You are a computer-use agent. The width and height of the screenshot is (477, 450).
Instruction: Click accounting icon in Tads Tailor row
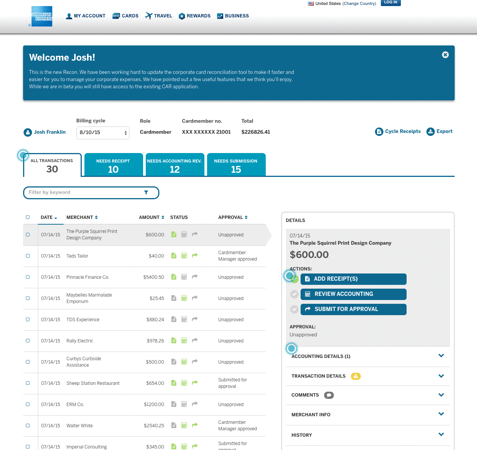click(x=184, y=256)
